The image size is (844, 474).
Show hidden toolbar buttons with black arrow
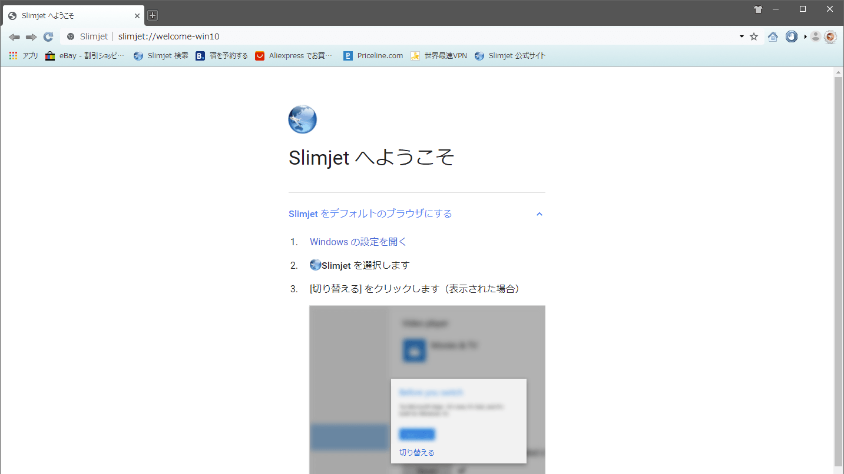pyautogui.click(x=805, y=36)
